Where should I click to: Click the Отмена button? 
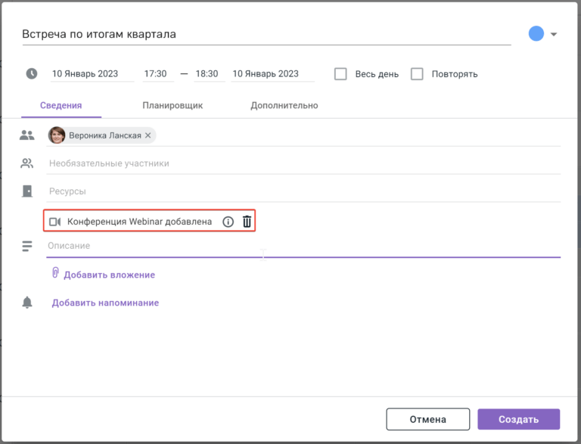[x=428, y=419]
